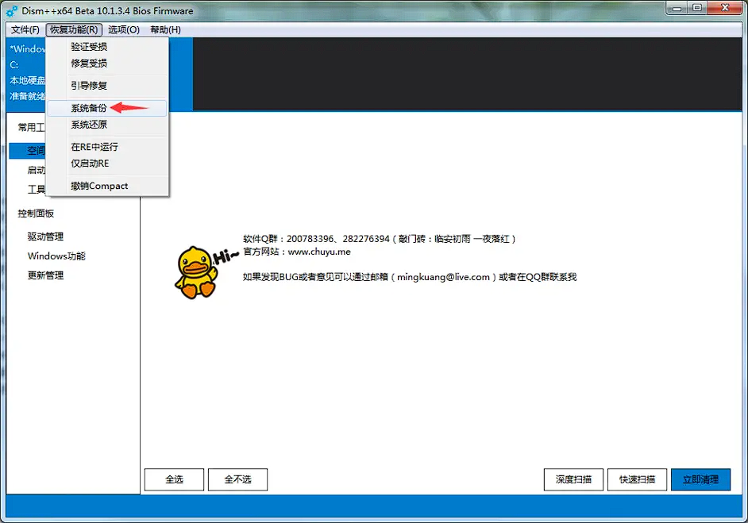Click the yellow duck mascot image
The height and width of the screenshot is (523, 748).
pos(196,273)
